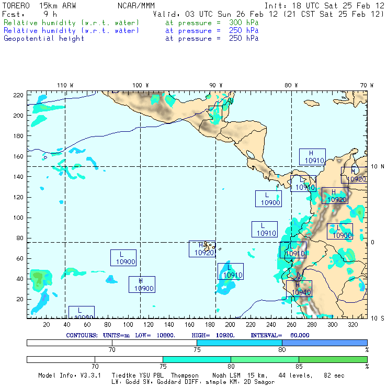Click the white 70–75% segment of the lower colorbar
387x387 pixels.
coord(129,359)
